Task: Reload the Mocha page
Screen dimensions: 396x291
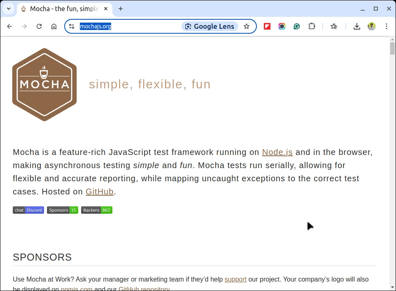Action: click(x=39, y=26)
